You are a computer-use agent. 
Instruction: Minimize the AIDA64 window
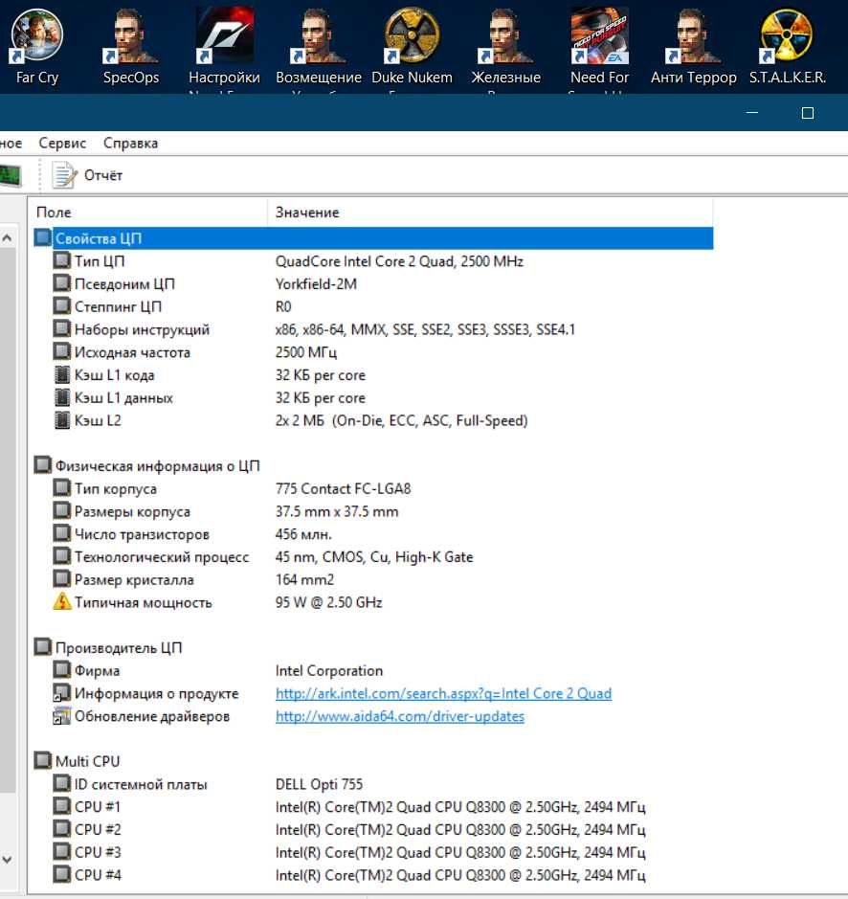(752, 113)
